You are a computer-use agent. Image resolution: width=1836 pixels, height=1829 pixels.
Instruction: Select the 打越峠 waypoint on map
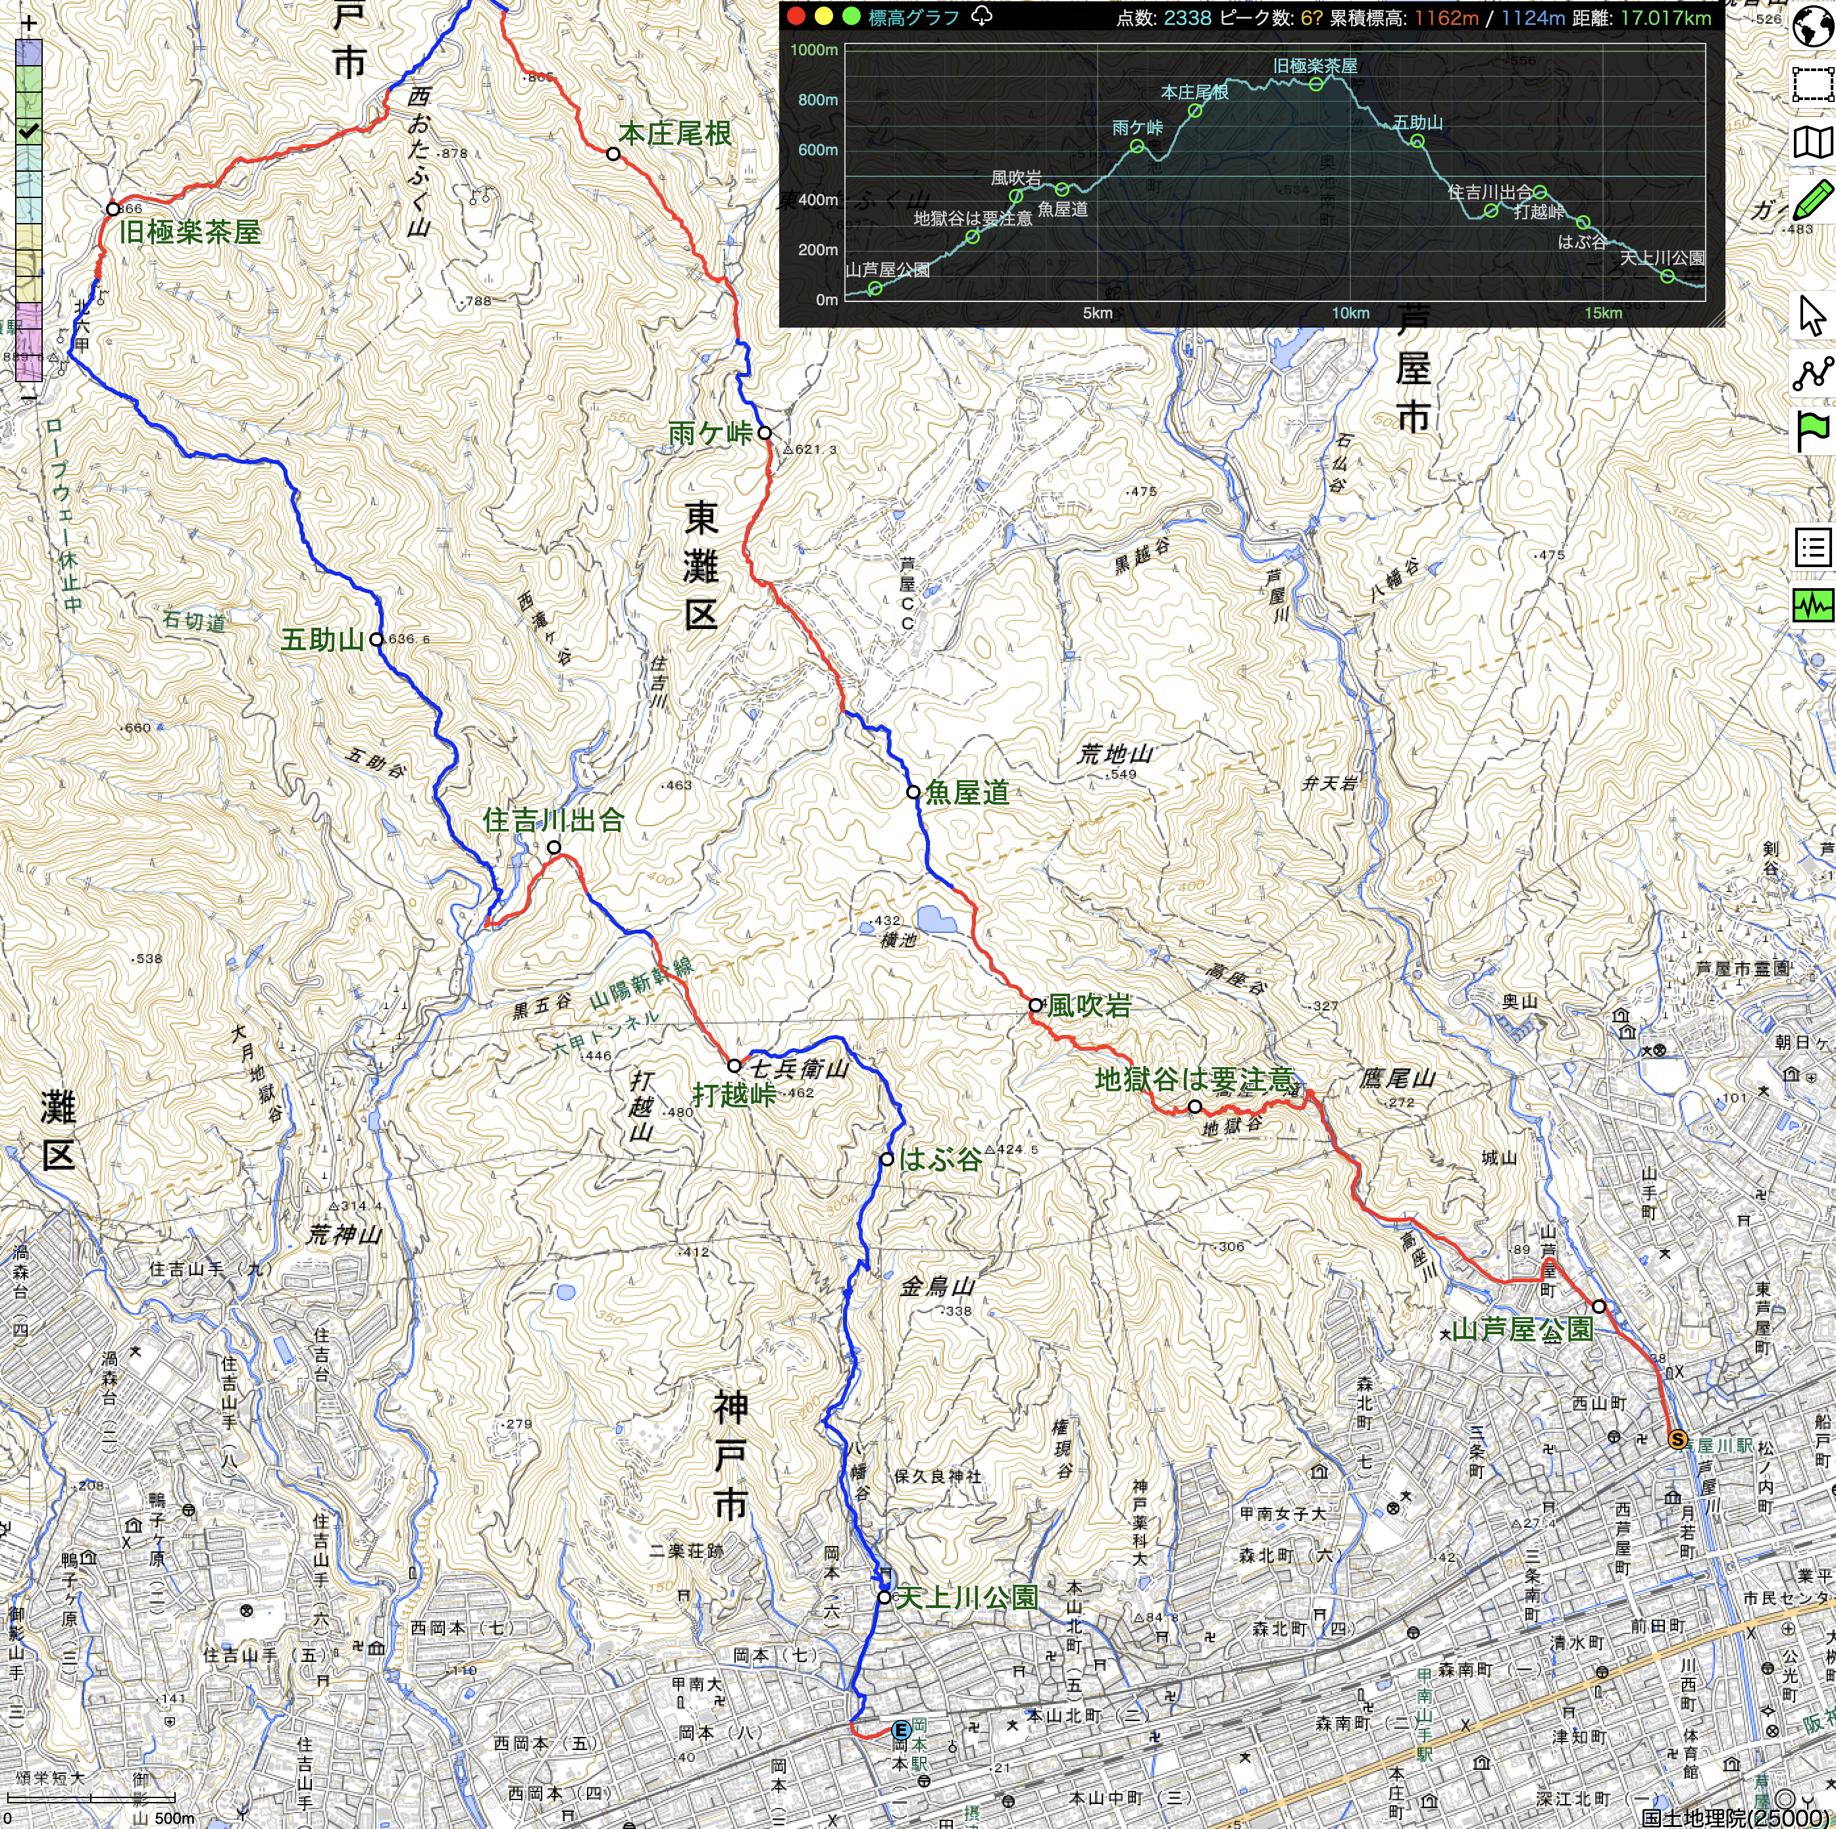(734, 1066)
